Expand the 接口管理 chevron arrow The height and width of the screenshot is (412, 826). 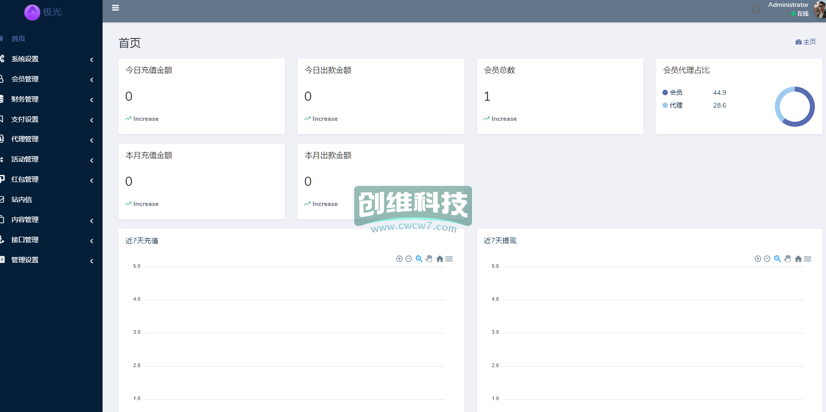(x=92, y=241)
